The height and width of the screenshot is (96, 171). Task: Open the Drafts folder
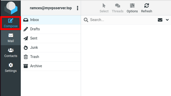[x=51, y=29]
